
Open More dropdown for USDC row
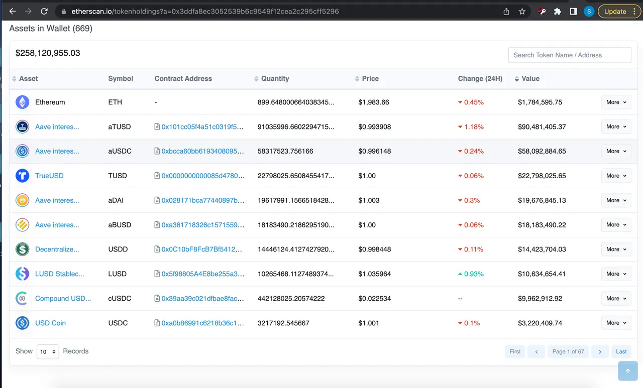[x=616, y=323]
